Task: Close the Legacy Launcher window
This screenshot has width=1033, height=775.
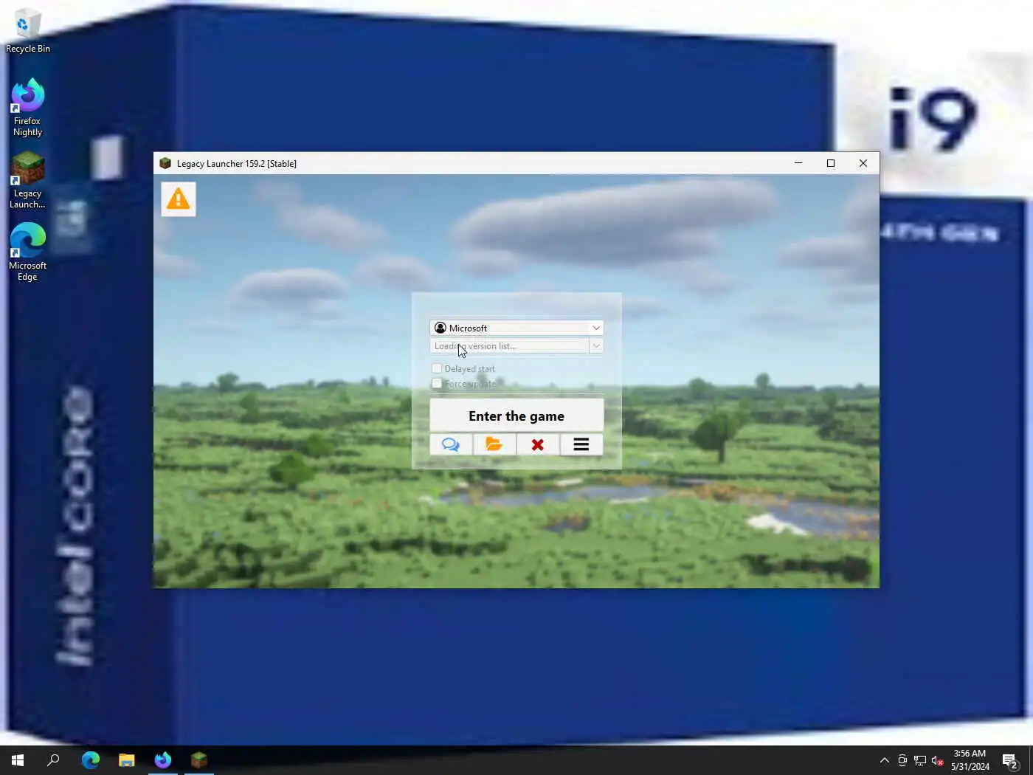Action: coord(863,163)
